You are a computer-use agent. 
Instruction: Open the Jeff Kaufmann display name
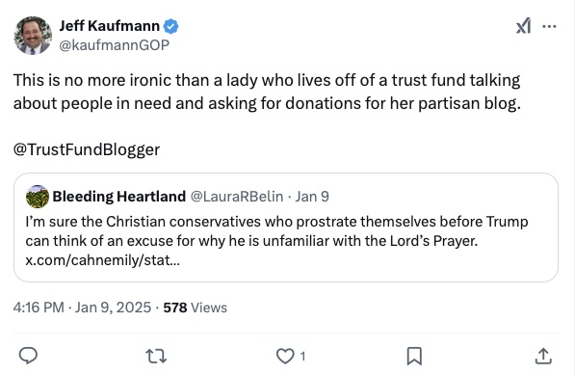click(x=109, y=26)
